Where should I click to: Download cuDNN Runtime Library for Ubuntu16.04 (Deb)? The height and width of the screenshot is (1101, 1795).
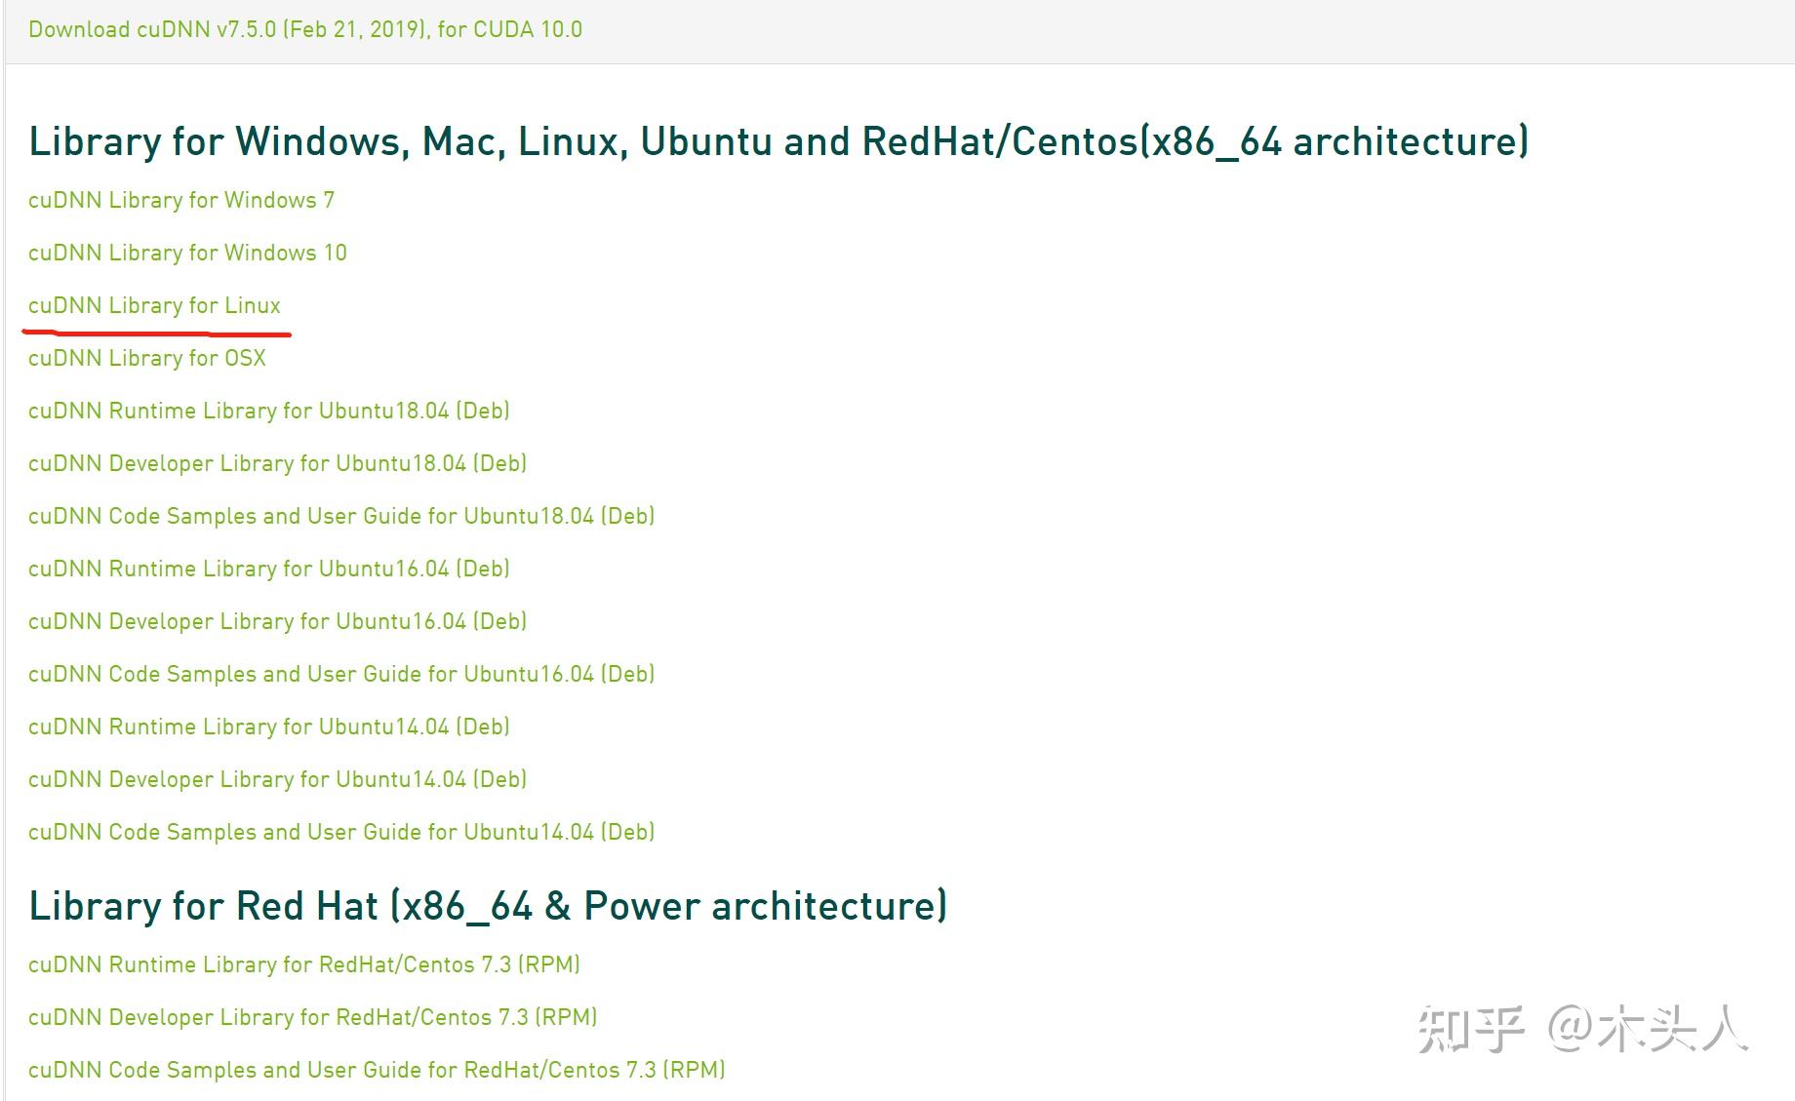[x=269, y=569]
